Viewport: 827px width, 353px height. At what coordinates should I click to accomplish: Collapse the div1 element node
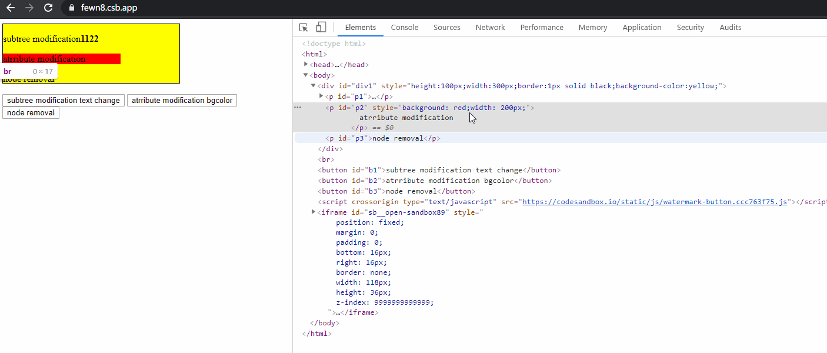314,86
